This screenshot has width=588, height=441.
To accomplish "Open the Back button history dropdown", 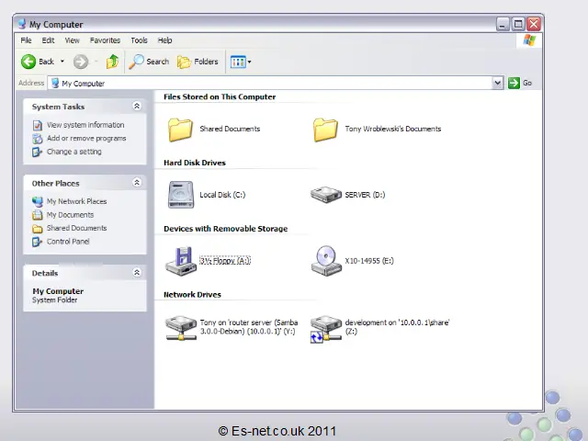I will tap(62, 62).
